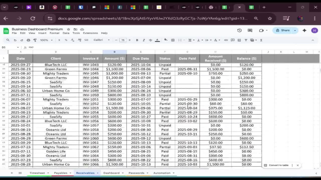Start a Meet call from camera icon
This screenshot has width=321, height=180.
coord(261,30)
